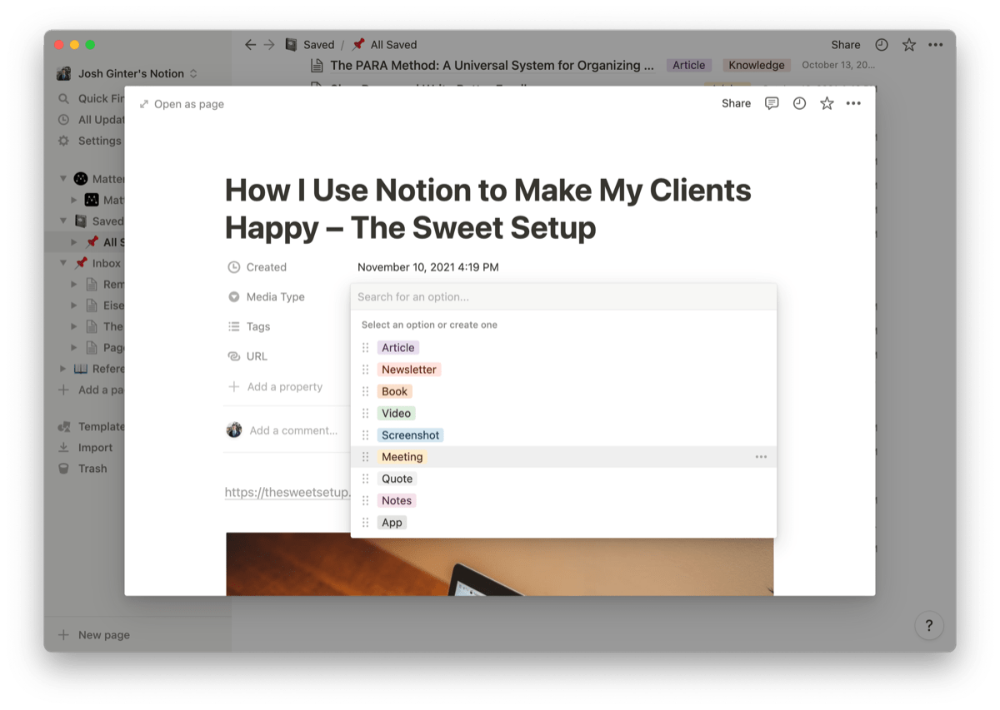
Task: Star the All Saved page in background toolbar
Action: point(909,45)
